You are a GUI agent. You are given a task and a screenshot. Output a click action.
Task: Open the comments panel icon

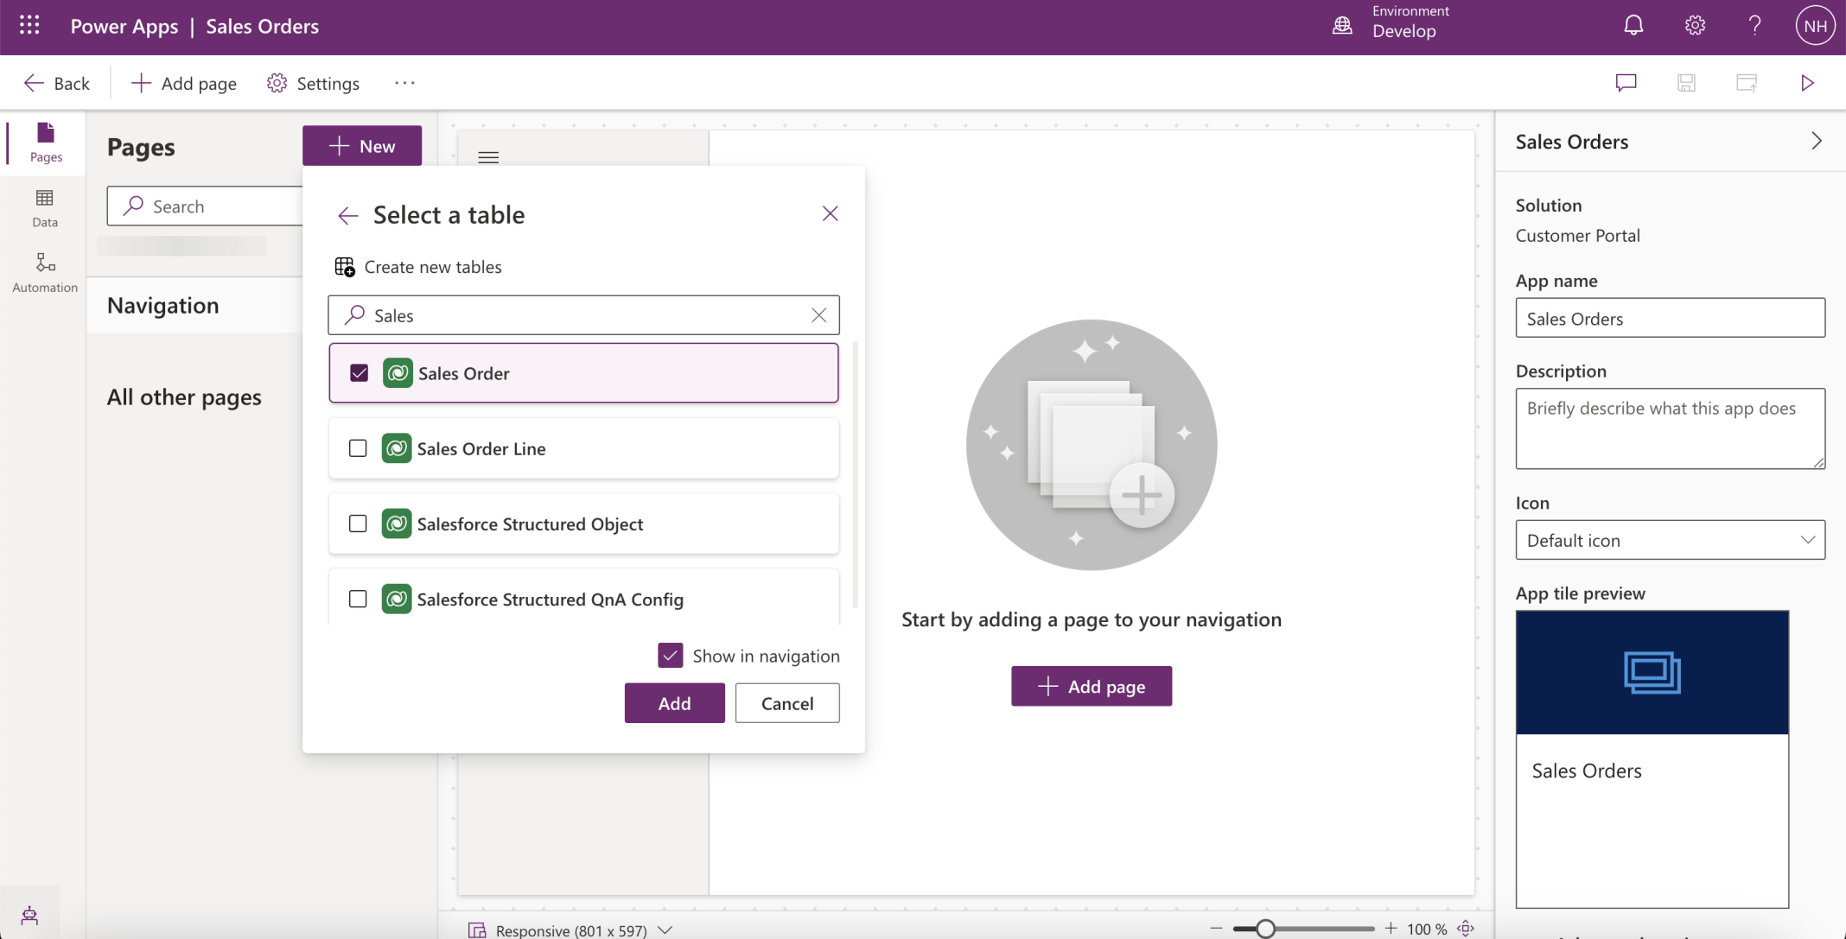coord(1626,83)
